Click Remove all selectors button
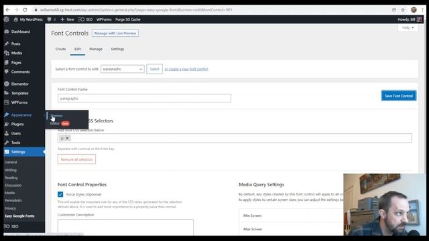Viewport: 429px width, 241px height. [x=76, y=159]
